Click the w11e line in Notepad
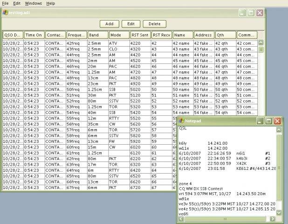Viewport: 288px width, 224px height. [x=203, y=148]
